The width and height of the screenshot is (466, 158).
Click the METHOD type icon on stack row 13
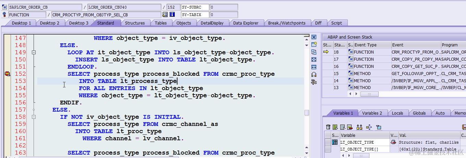(351, 88)
